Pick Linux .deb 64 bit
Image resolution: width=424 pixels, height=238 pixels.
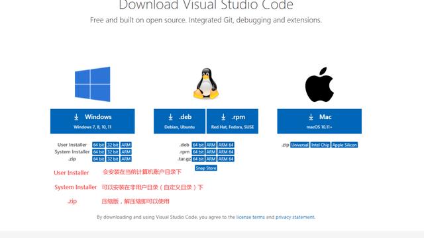(198, 145)
